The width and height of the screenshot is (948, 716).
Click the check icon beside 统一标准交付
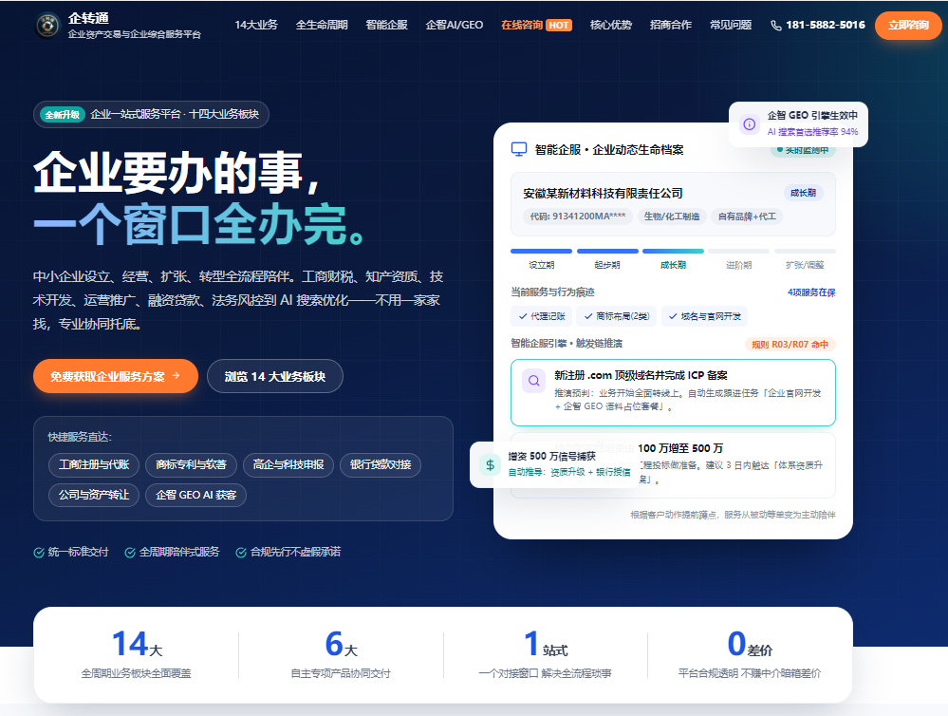[39, 552]
